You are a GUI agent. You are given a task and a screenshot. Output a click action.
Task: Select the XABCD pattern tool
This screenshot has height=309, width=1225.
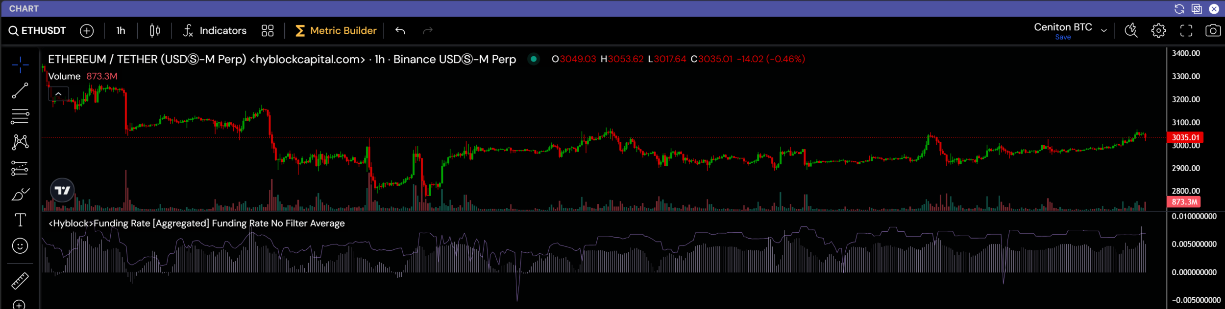click(20, 142)
